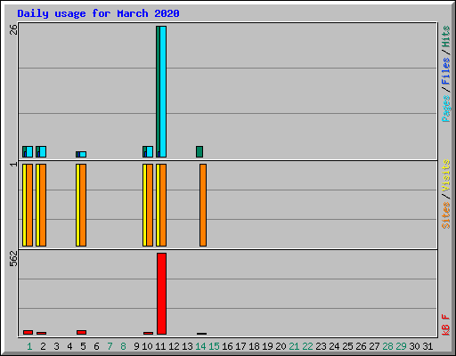
Task: Click the cyan Pages bar for day 5
Action: [83, 154]
